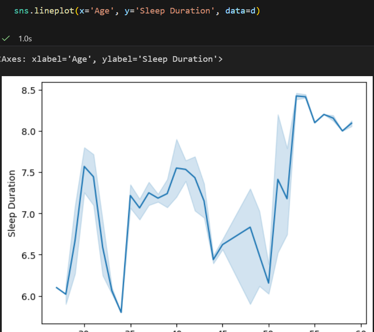Click the lowest dip of the plotted line
This screenshot has width=374, height=332.
(121, 312)
